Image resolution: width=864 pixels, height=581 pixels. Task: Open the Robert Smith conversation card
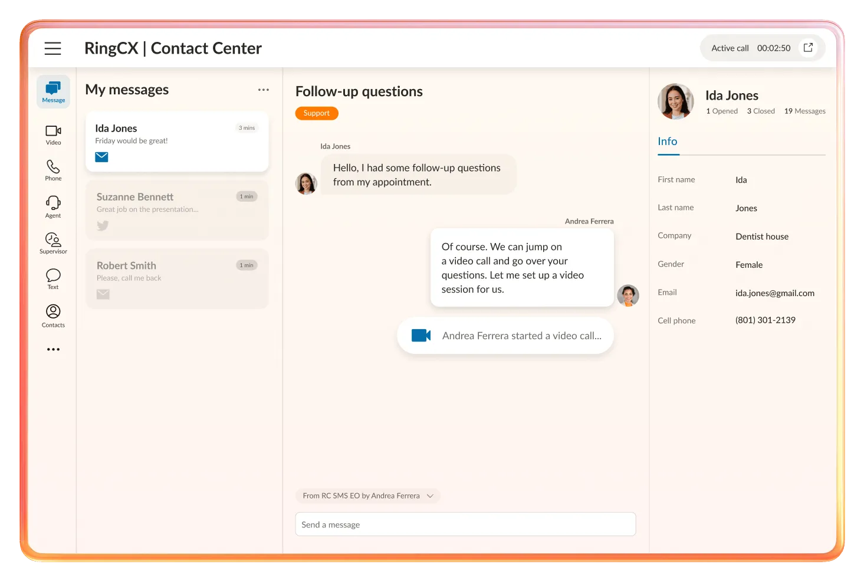(177, 278)
